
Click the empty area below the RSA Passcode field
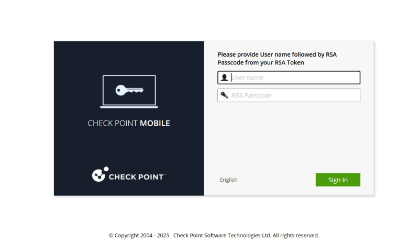coord(289,136)
